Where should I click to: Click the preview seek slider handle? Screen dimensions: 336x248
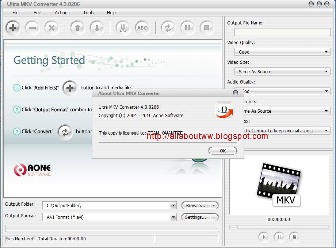click(233, 227)
